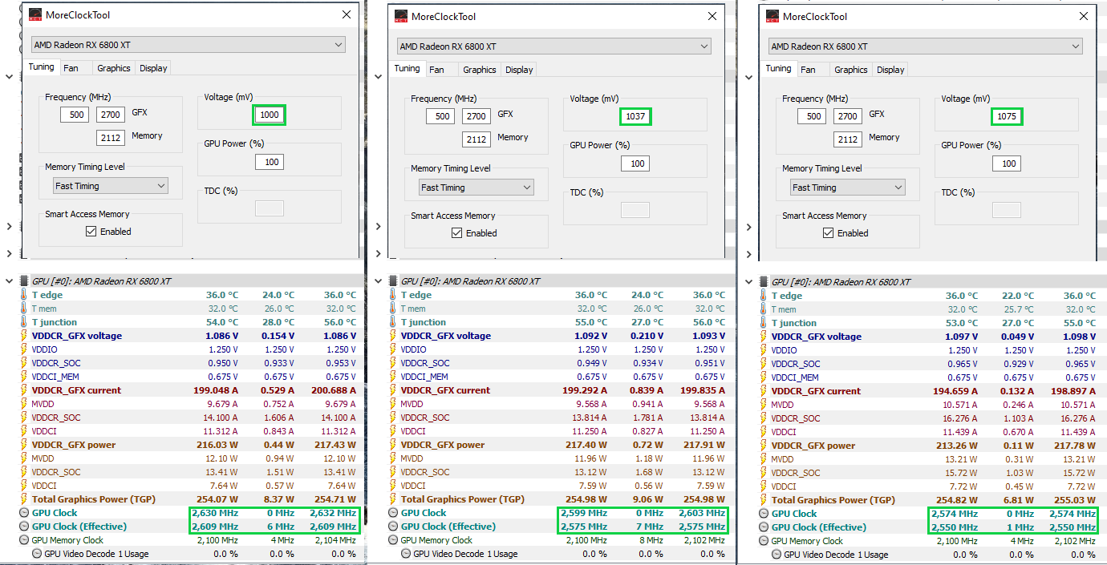Image resolution: width=1107 pixels, height=565 pixels.
Task: Click T junction thermometer icon in left sensor panel
Action: [23, 322]
